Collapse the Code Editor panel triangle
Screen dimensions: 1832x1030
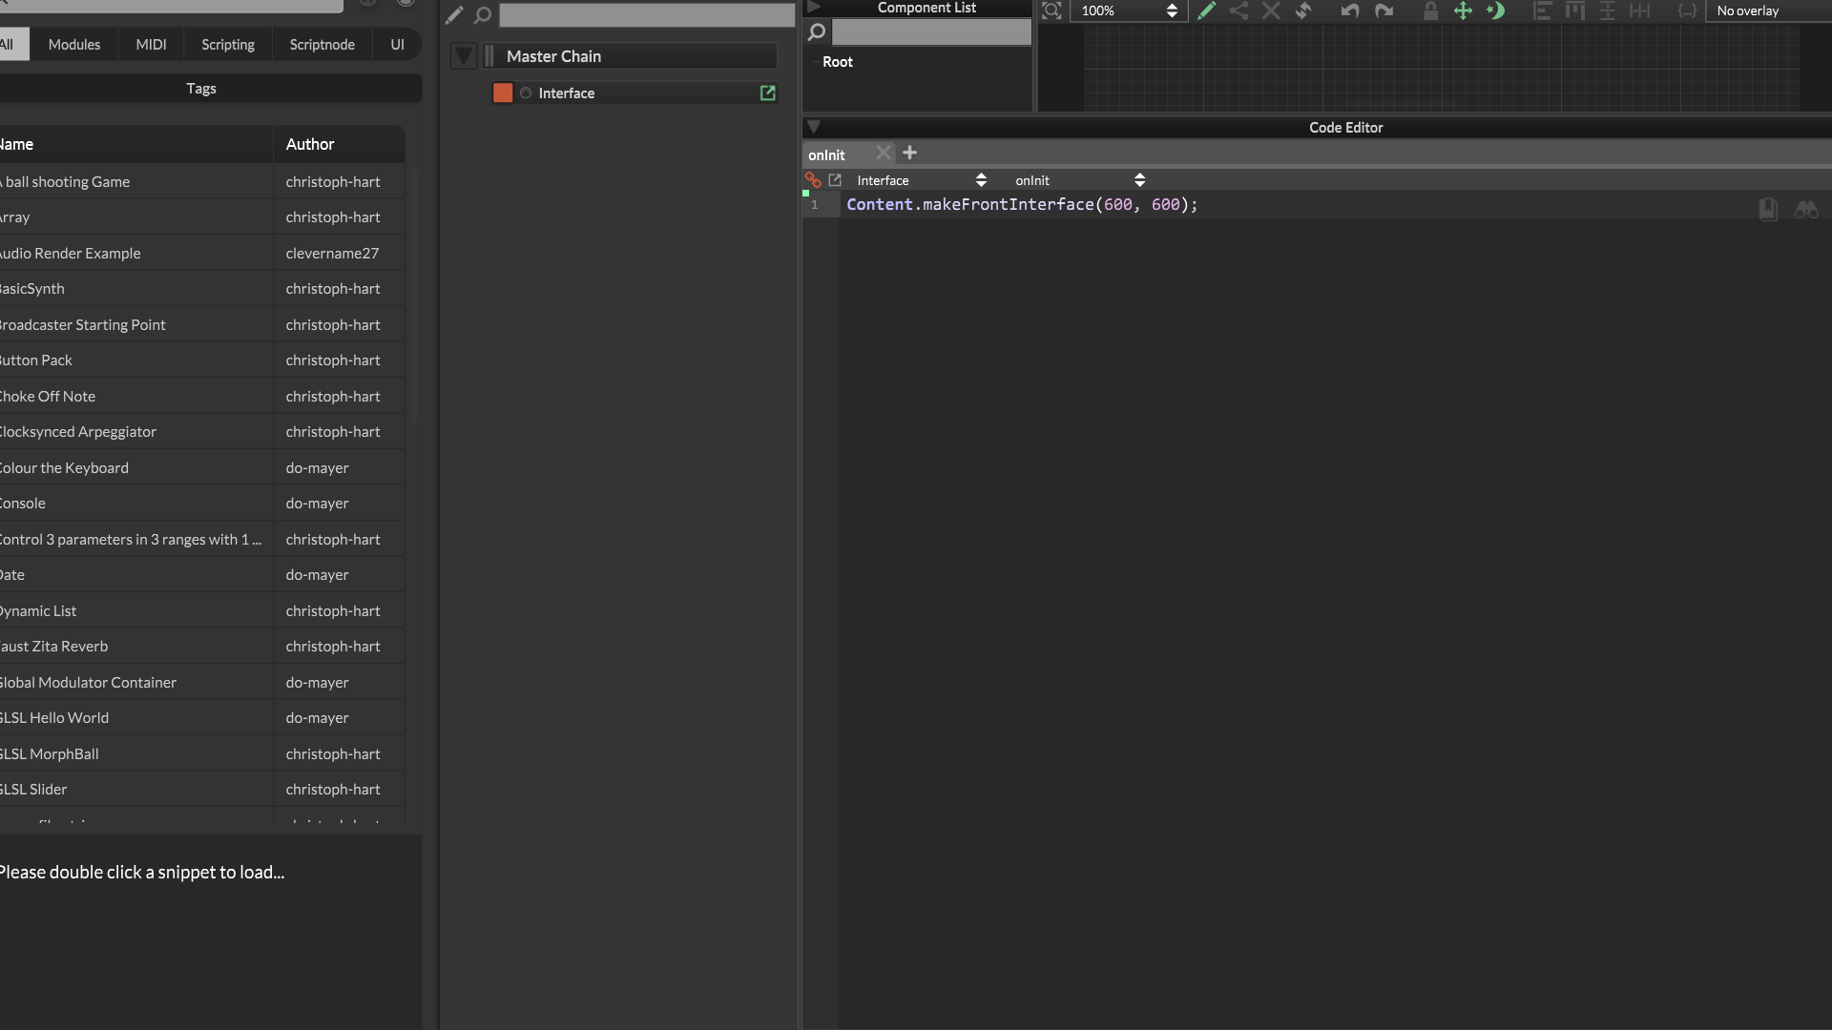tap(814, 126)
